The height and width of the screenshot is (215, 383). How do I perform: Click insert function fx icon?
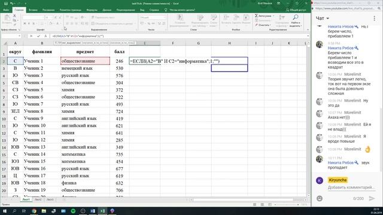pyautogui.click(x=45, y=36)
